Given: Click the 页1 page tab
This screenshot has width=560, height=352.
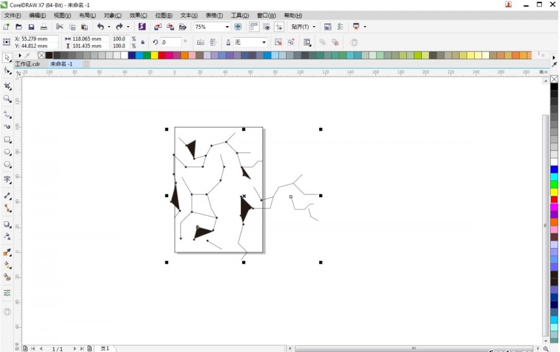Looking at the screenshot, I should coord(105,348).
